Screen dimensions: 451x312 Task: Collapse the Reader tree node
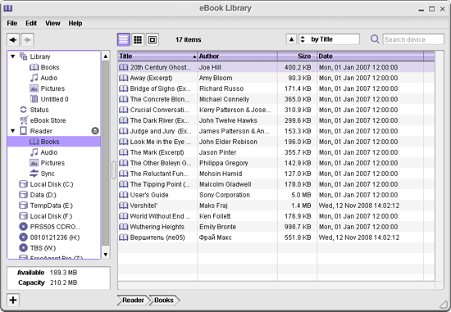coord(12,131)
